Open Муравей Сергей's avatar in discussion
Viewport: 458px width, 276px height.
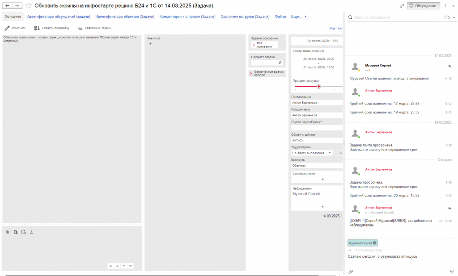pyautogui.click(x=355, y=67)
